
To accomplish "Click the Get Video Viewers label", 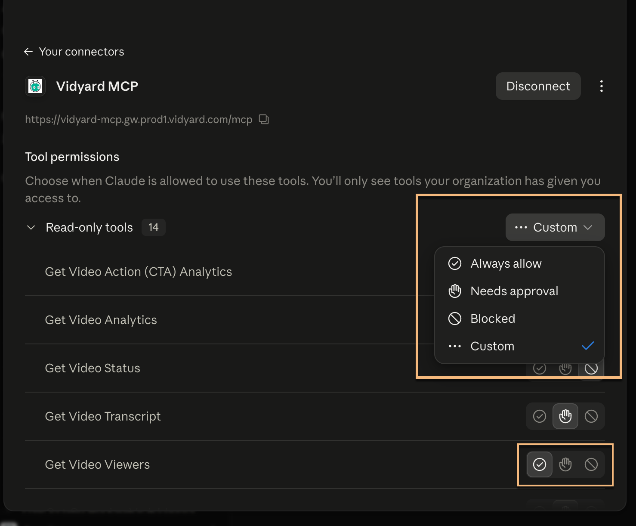I will (x=97, y=465).
